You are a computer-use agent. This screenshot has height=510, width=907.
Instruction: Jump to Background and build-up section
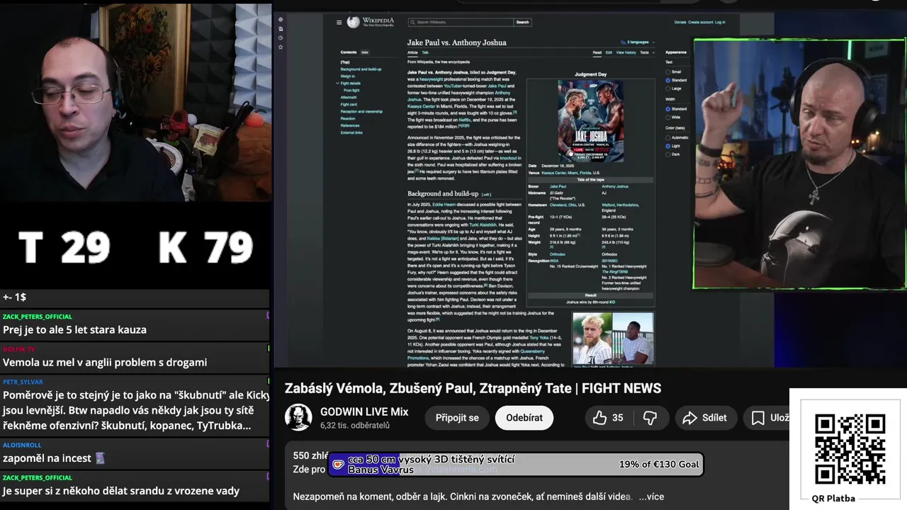tap(361, 69)
